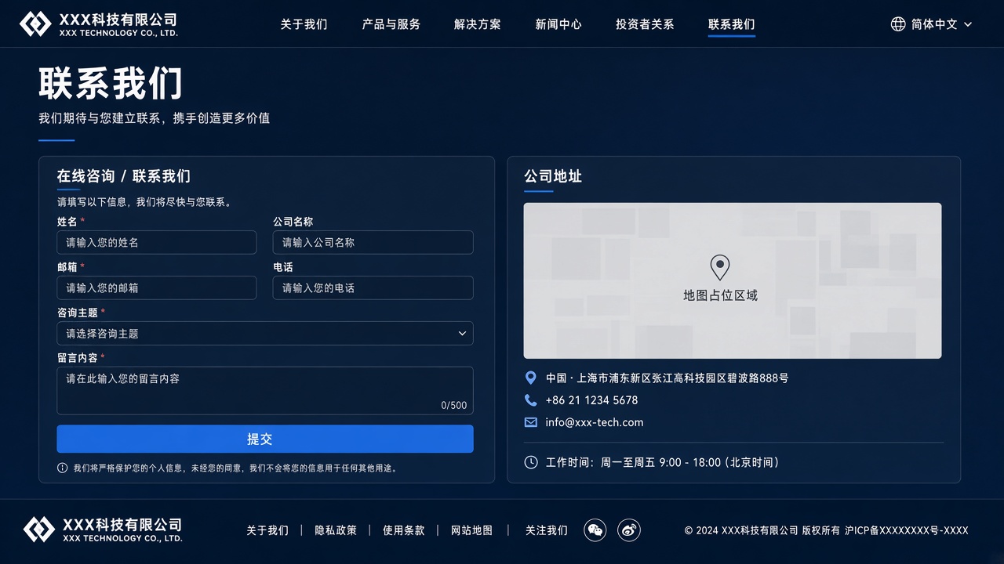Screen dimensions: 1004x564
Task: Focus the 电话 input field
Action: (x=373, y=287)
